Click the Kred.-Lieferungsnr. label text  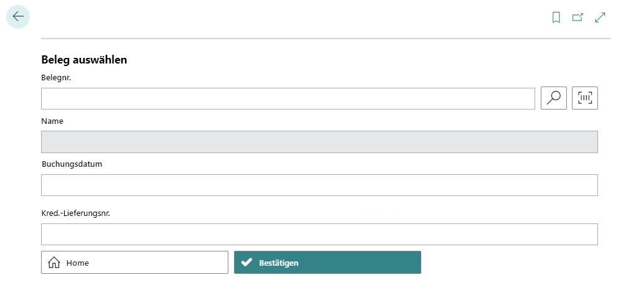(76, 213)
